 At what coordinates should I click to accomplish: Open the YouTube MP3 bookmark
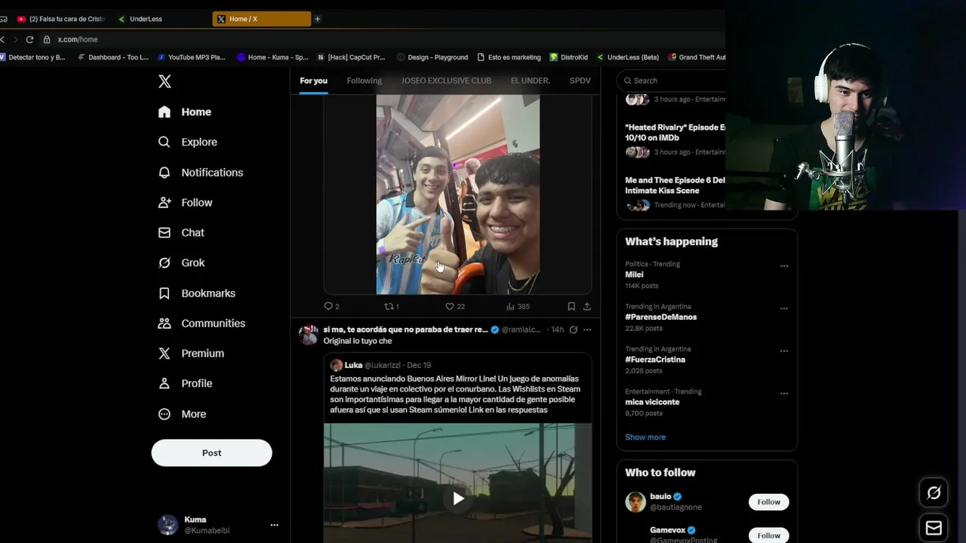click(192, 57)
